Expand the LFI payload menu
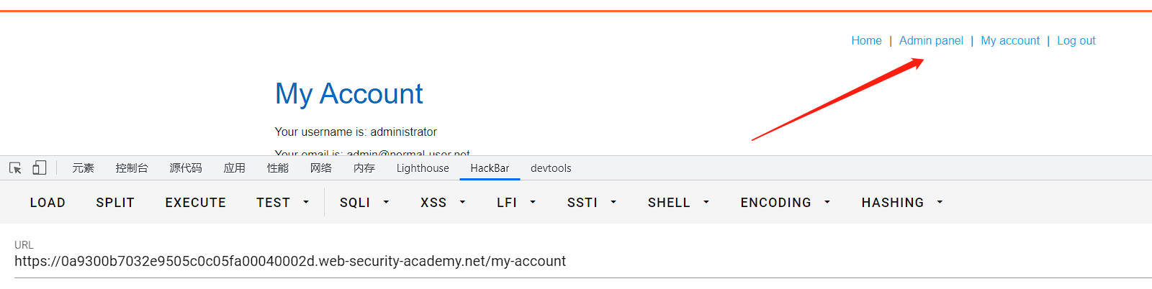The image size is (1152, 289). click(x=516, y=203)
